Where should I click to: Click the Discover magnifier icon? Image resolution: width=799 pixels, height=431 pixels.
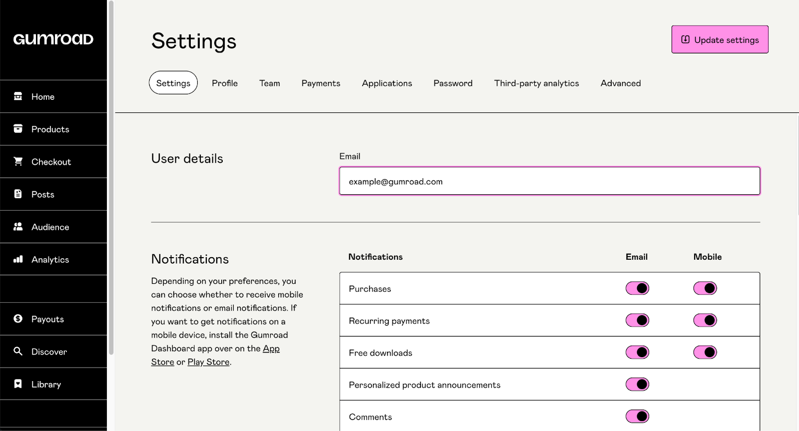(18, 351)
